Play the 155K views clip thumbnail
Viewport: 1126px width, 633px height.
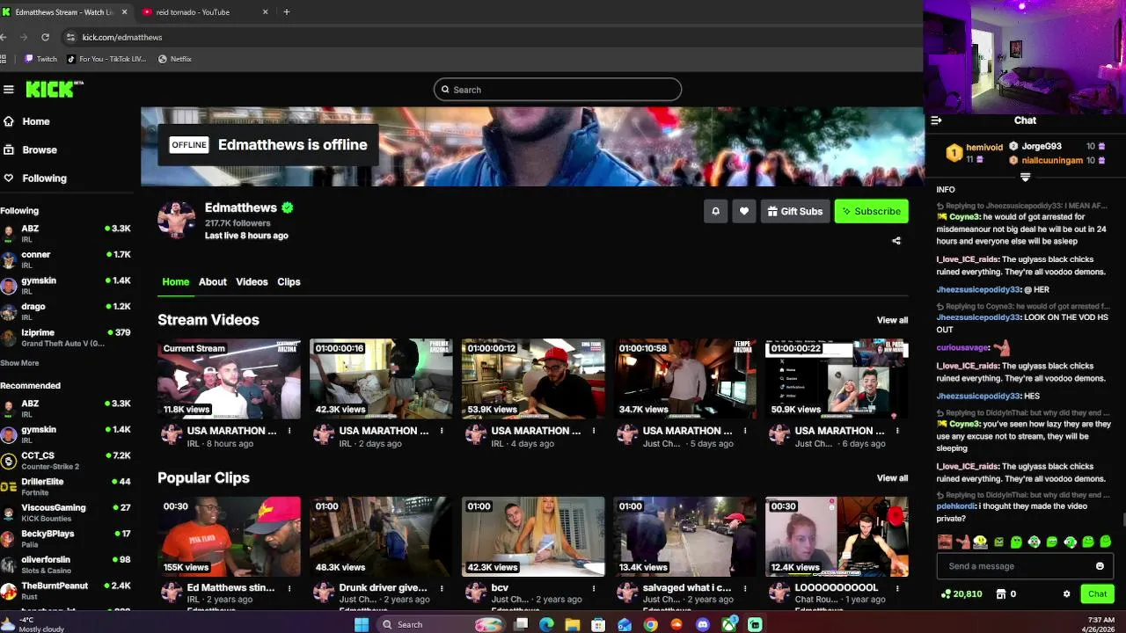point(229,536)
